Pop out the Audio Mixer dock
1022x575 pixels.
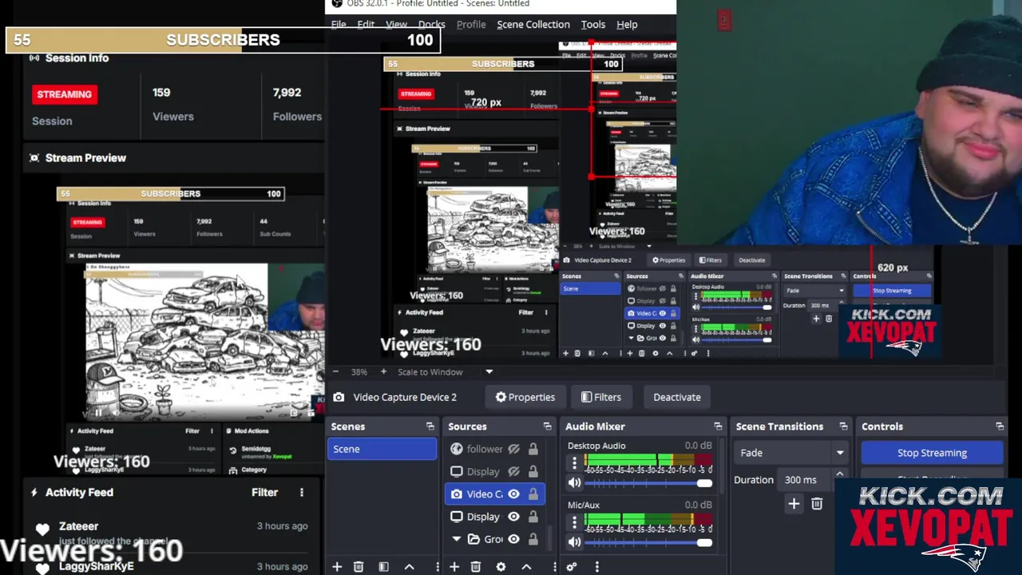[718, 426]
